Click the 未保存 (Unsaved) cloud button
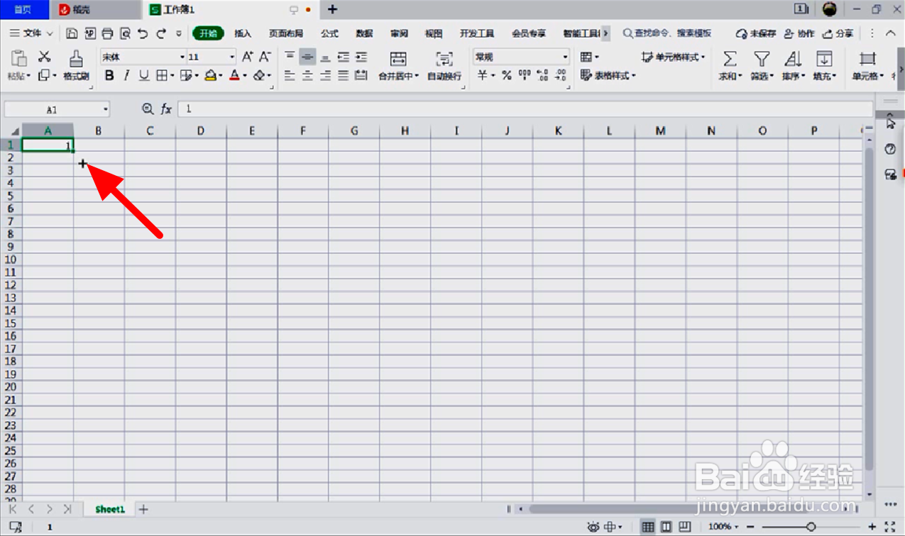Viewport: 905px width, 536px height. pyautogui.click(x=756, y=33)
